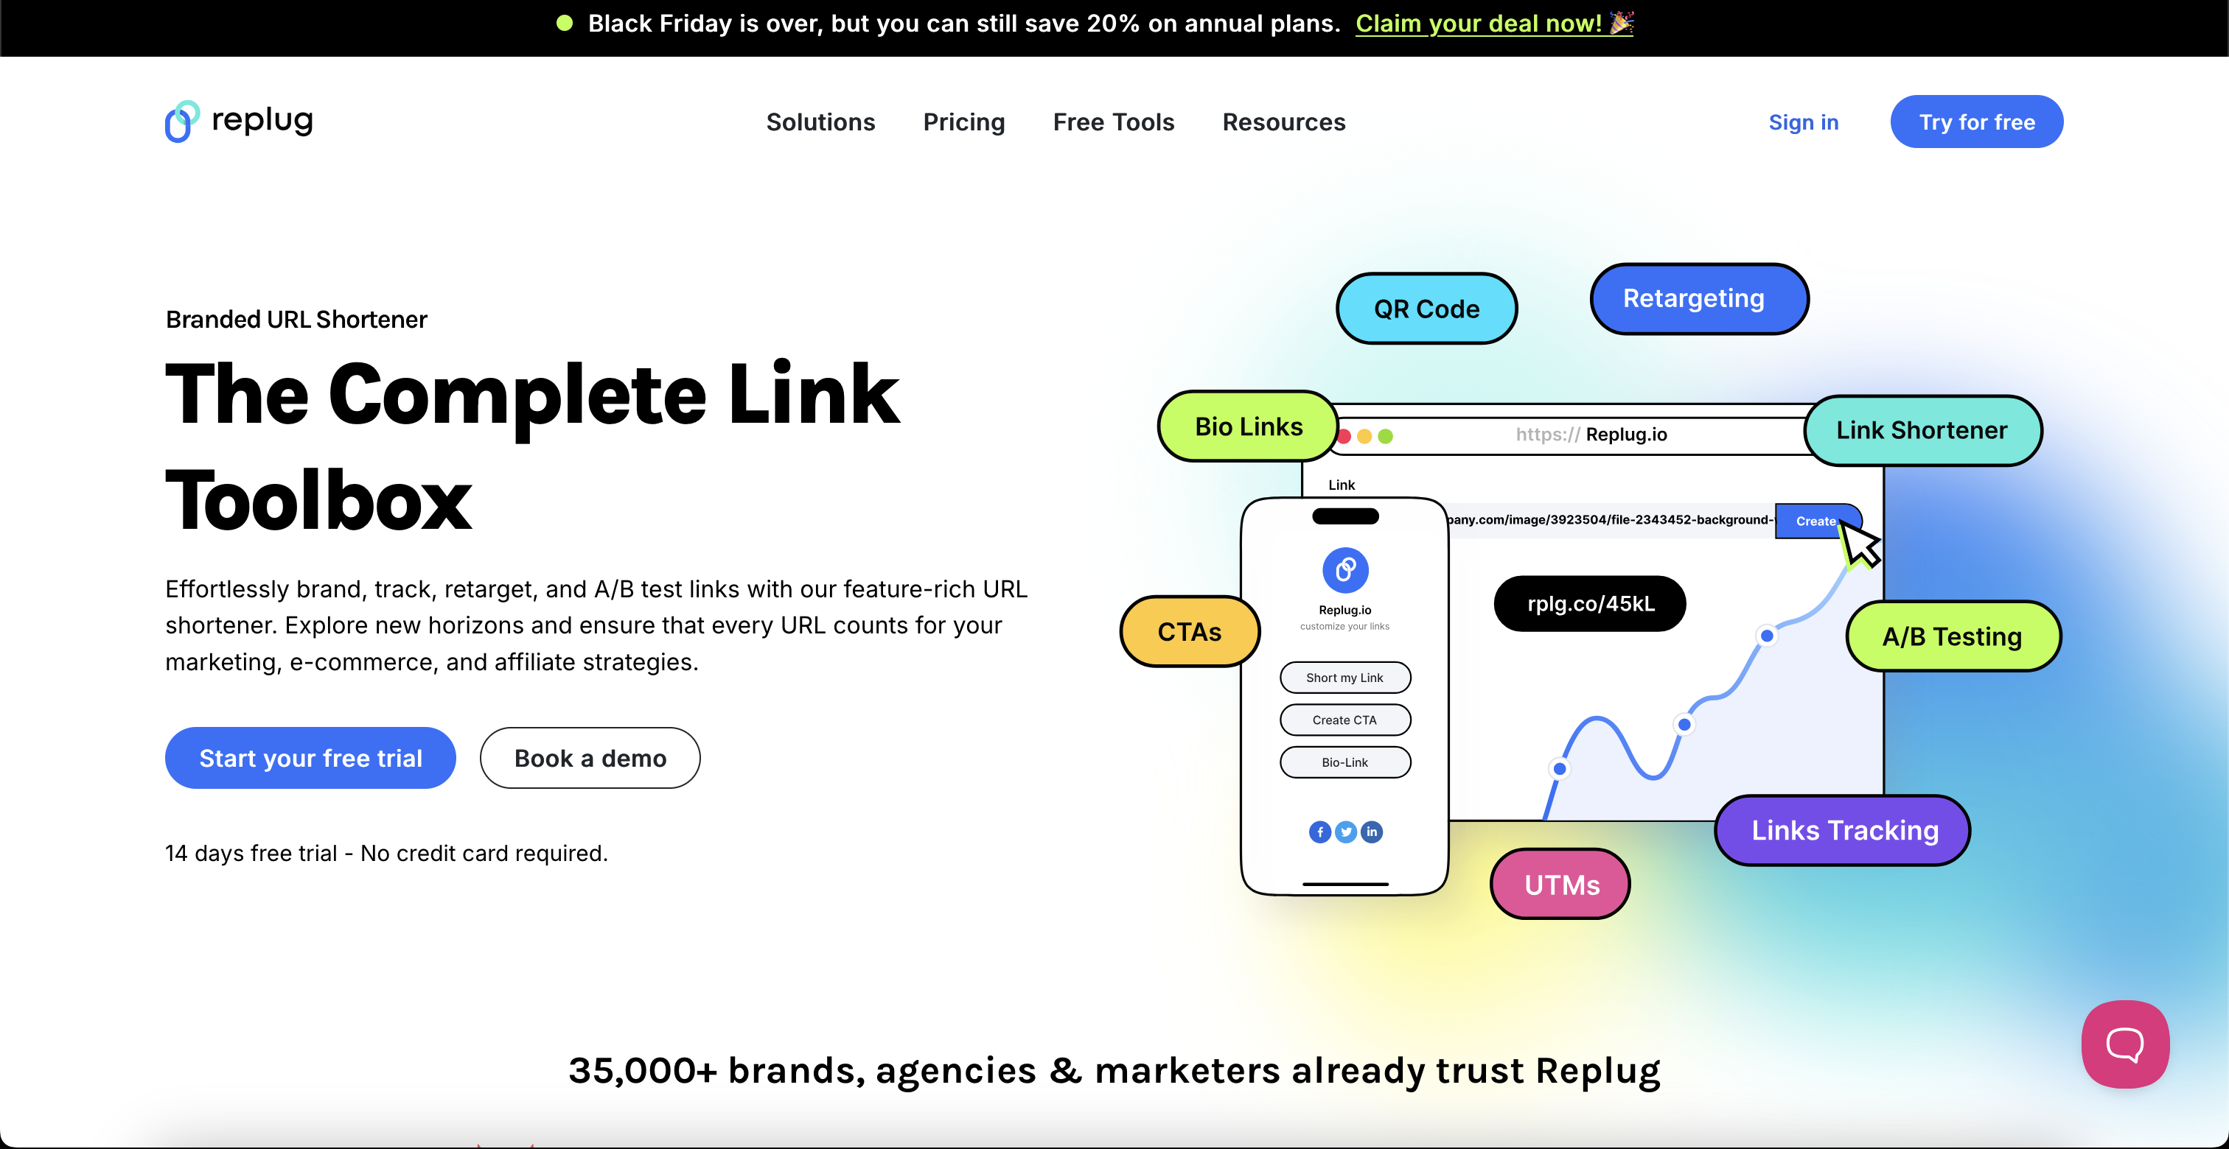Select the Free Tools menu item
The image size is (2229, 1149).
[1113, 122]
